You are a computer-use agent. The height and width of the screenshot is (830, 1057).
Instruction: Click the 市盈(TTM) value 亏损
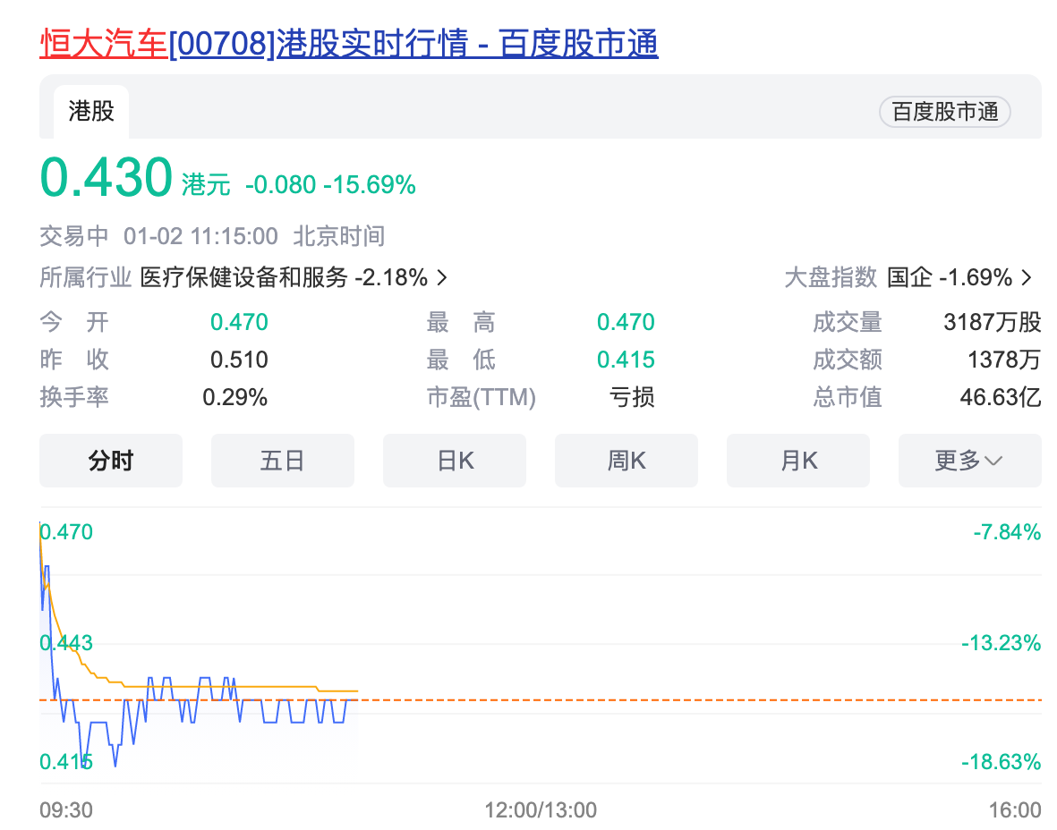(x=632, y=397)
